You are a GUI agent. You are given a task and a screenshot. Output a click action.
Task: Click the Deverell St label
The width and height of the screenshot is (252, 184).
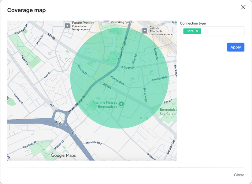tap(19, 99)
